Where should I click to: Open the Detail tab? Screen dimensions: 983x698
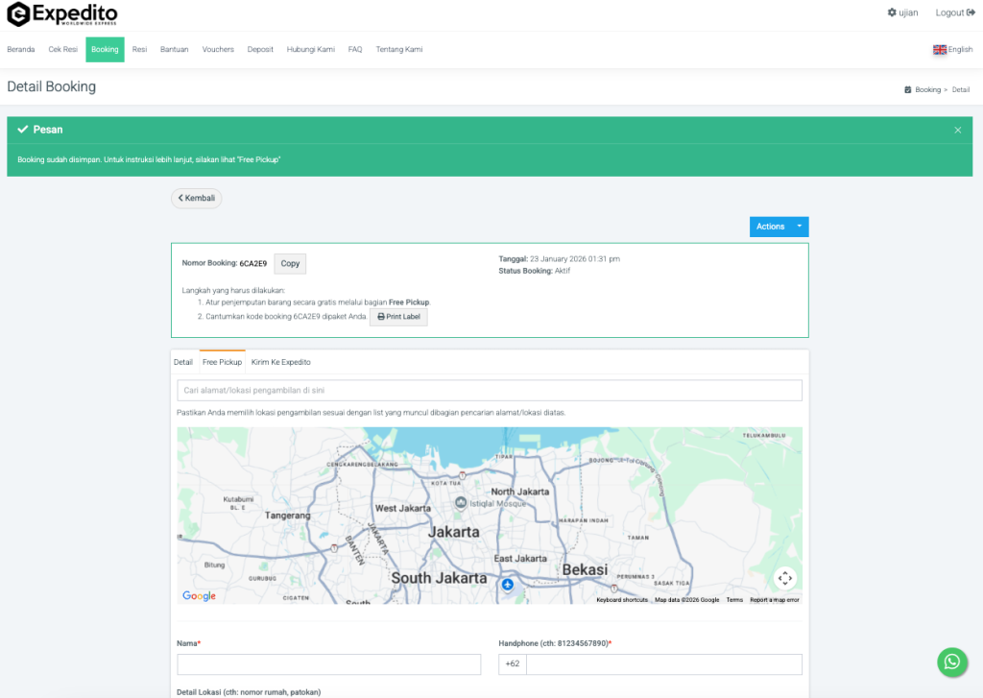coord(182,362)
